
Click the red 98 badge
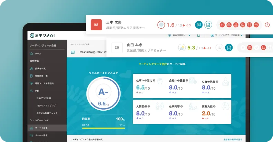coord(96,25)
